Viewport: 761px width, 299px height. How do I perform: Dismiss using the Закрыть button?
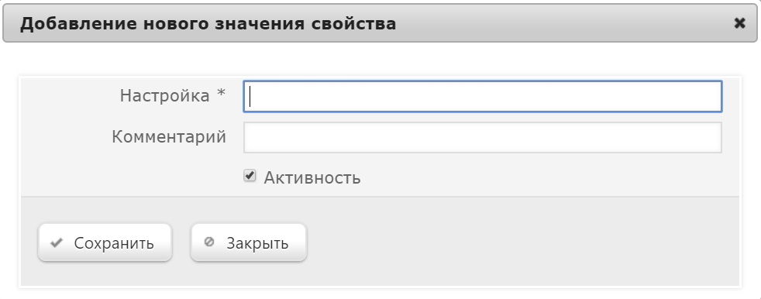tap(249, 242)
